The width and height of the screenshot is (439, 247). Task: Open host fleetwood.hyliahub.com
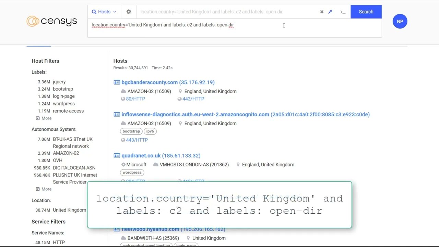point(173,230)
